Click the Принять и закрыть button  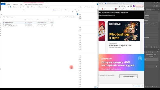coord(128,76)
